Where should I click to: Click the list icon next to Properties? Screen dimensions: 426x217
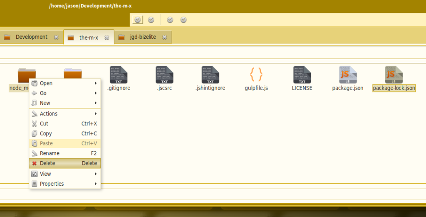[x=34, y=184]
